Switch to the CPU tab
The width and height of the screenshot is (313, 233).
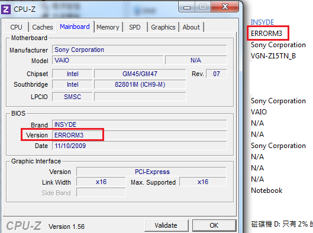16,27
